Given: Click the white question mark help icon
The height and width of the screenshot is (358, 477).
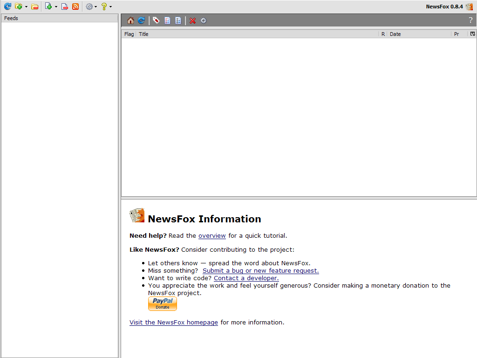Looking at the screenshot, I should (x=470, y=21).
